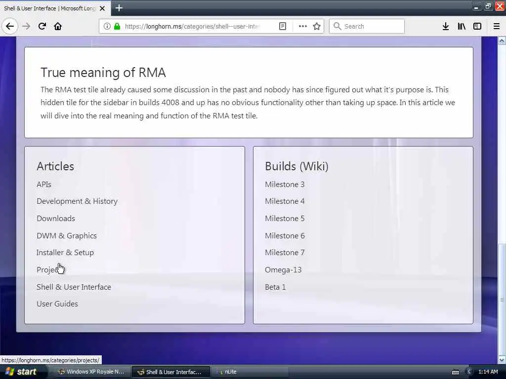Open a new browser tab
This screenshot has height=379, width=506.
(x=119, y=8)
